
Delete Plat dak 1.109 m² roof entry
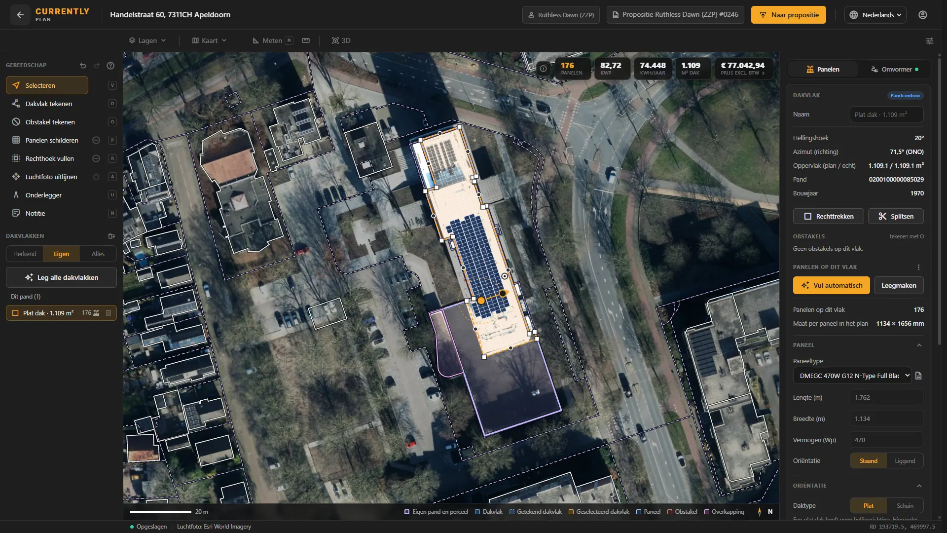pyautogui.click(x=109, y=313)
